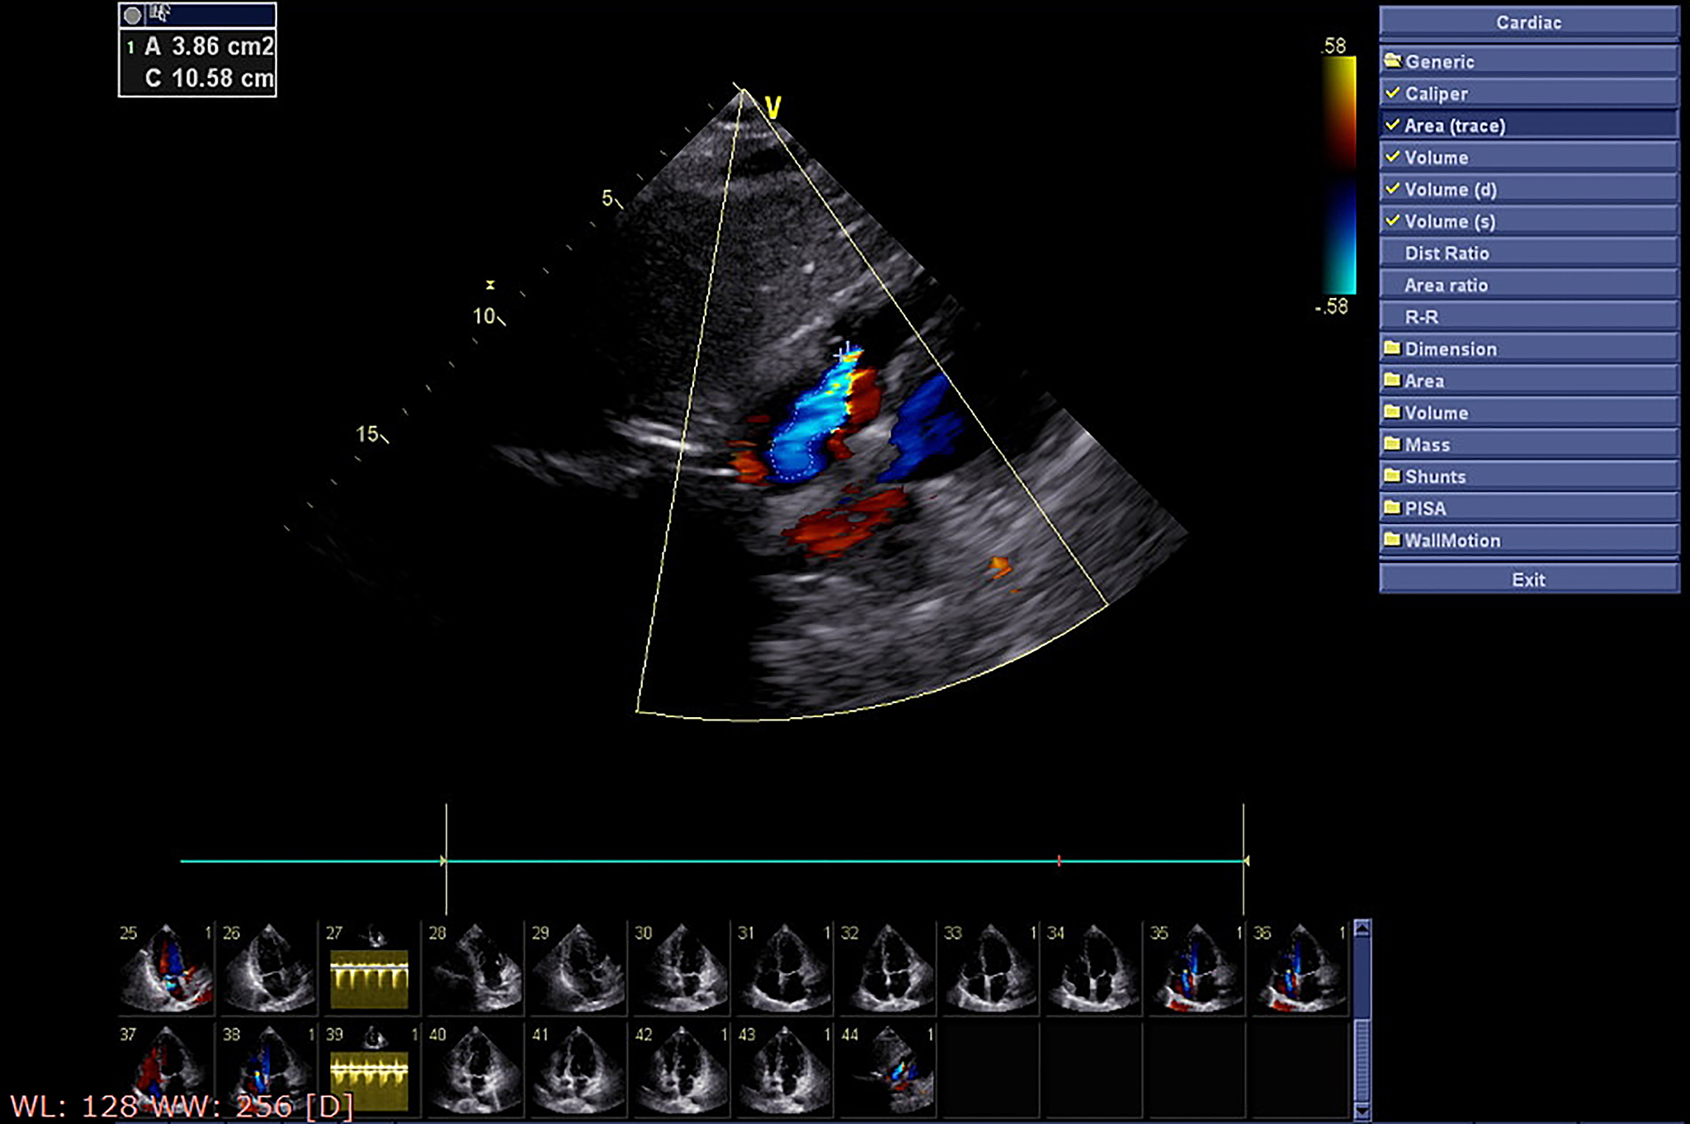Uncheck the Volume (d) measurement
Viewport: 1690px width, 1124px height.
click(1393, 189)
